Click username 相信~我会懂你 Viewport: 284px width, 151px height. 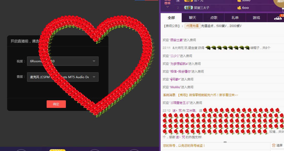[181, 72]
